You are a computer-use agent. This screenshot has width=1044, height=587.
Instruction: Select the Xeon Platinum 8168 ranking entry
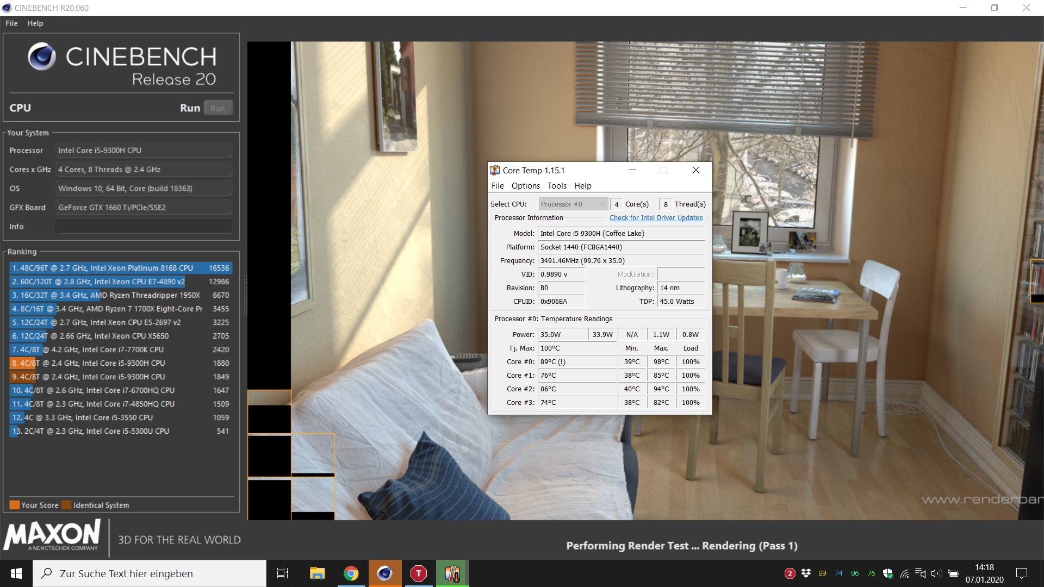(x=120, y=268)
